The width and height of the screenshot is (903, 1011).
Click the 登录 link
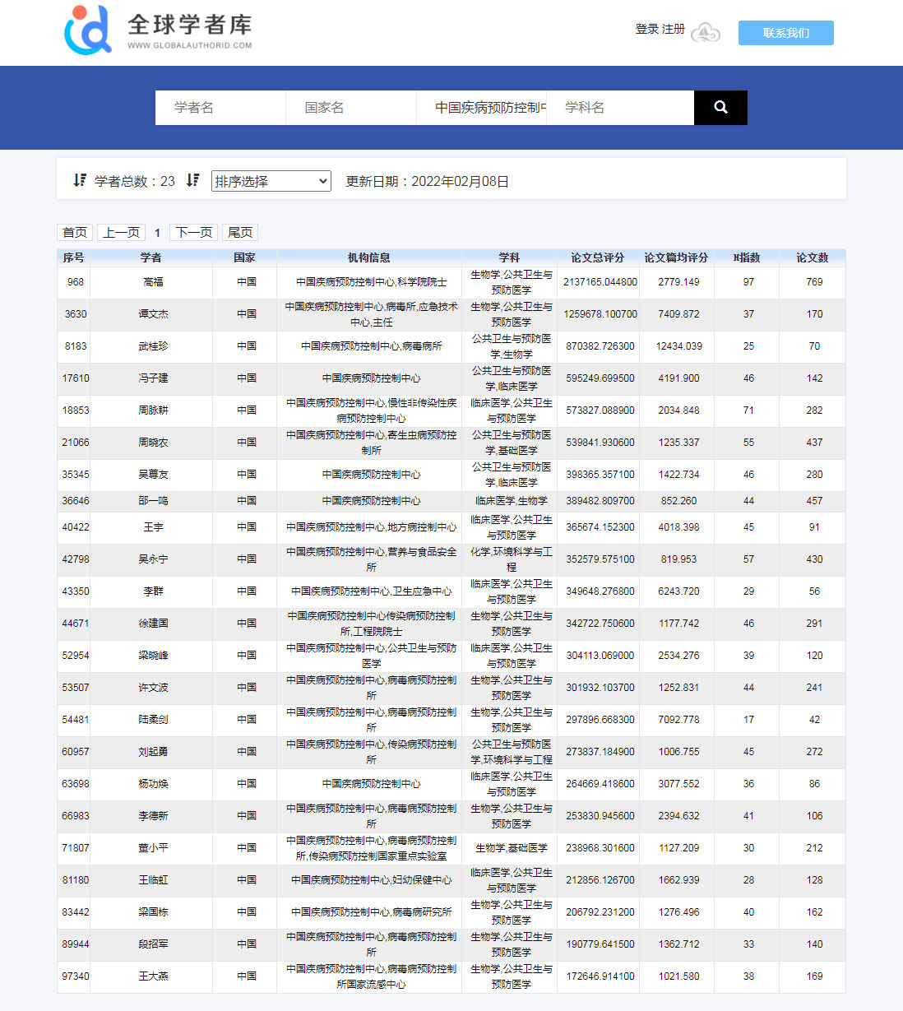(x=646, y=29)
